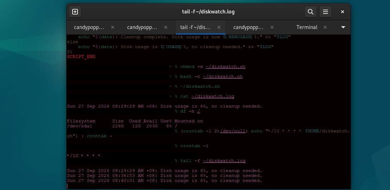Click the underlined '/' in the df -h command
The image size is (390, 190).
tap(198, 111)
